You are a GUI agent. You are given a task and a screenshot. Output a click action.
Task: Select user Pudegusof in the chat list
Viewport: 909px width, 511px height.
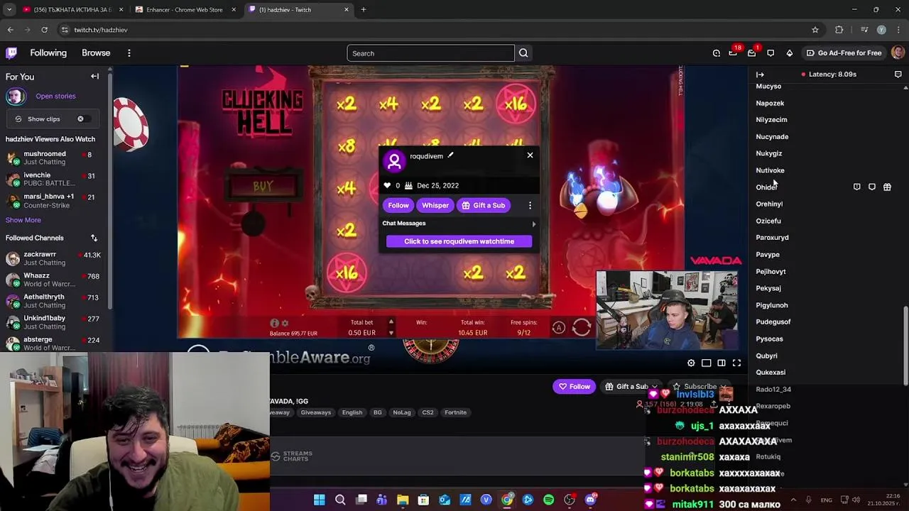pyautogui.click(x=773, y=322)
